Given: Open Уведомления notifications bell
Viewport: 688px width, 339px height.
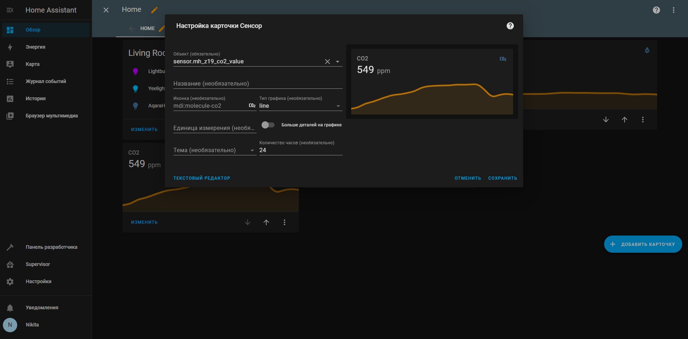Looking at the screenshot, I should click(46, 307).
